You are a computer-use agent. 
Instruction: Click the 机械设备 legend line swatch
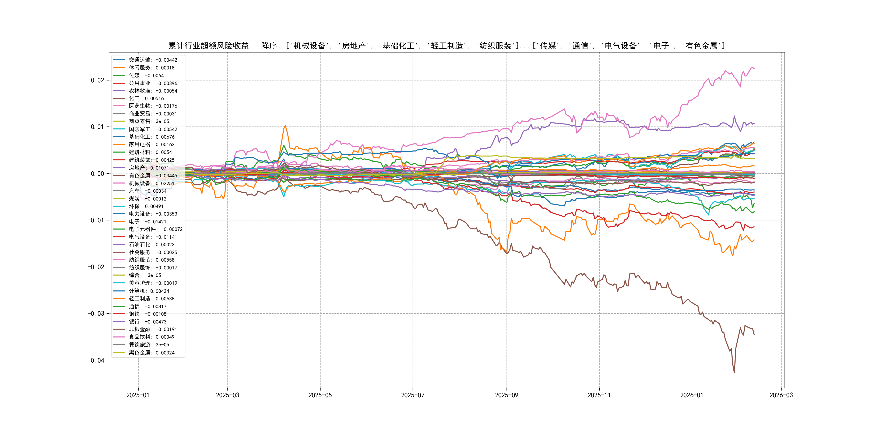point(119,183)
